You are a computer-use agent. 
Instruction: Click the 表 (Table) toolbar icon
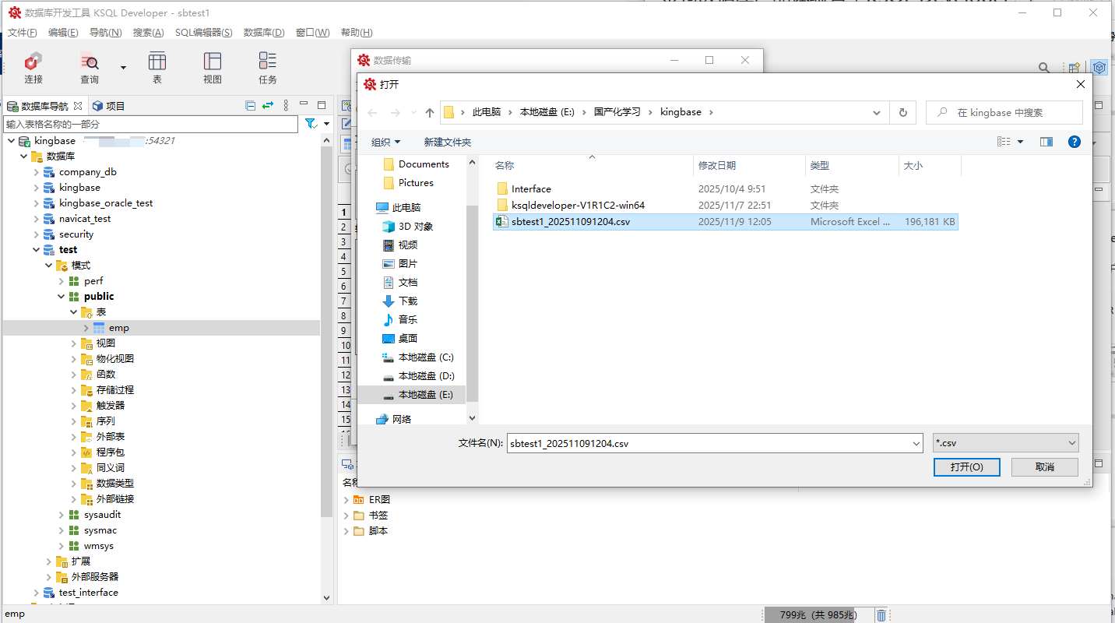157,67
